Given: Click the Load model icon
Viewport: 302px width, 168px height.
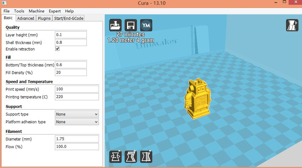Looking at the screenshot, I should coord(116,25).
